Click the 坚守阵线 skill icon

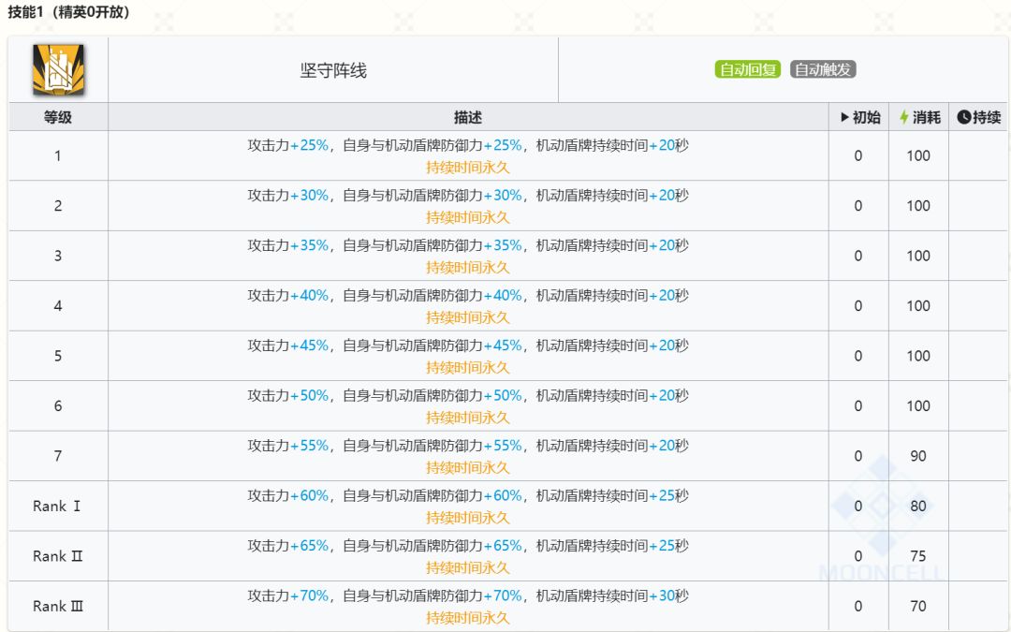click(x=58, y=70)
